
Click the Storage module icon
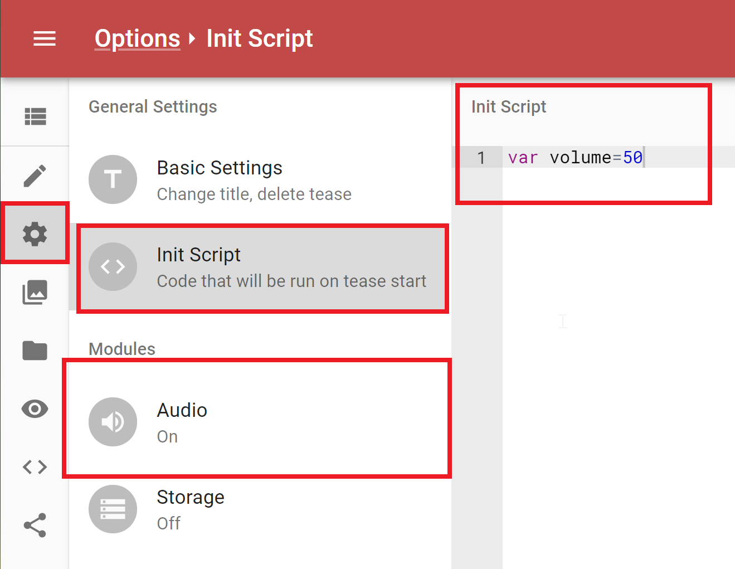tap(113, 509)
